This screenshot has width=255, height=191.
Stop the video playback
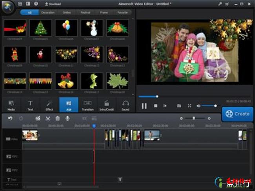coord(155,106)
